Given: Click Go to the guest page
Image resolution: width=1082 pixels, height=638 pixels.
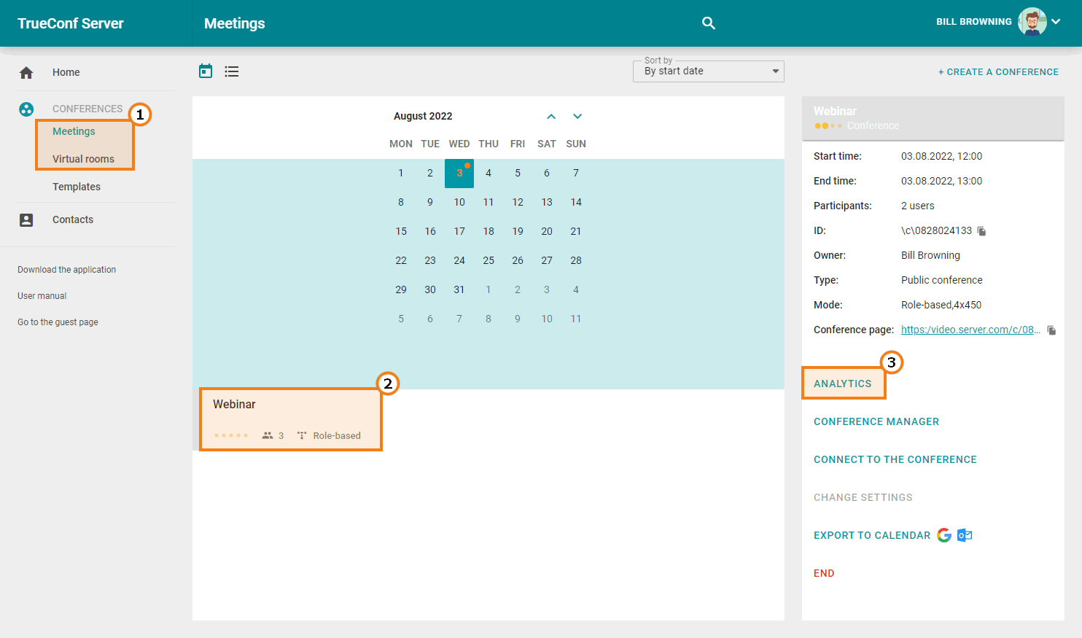Looking at the screenshot, I should pyautogui.click(x=58, y=322).
